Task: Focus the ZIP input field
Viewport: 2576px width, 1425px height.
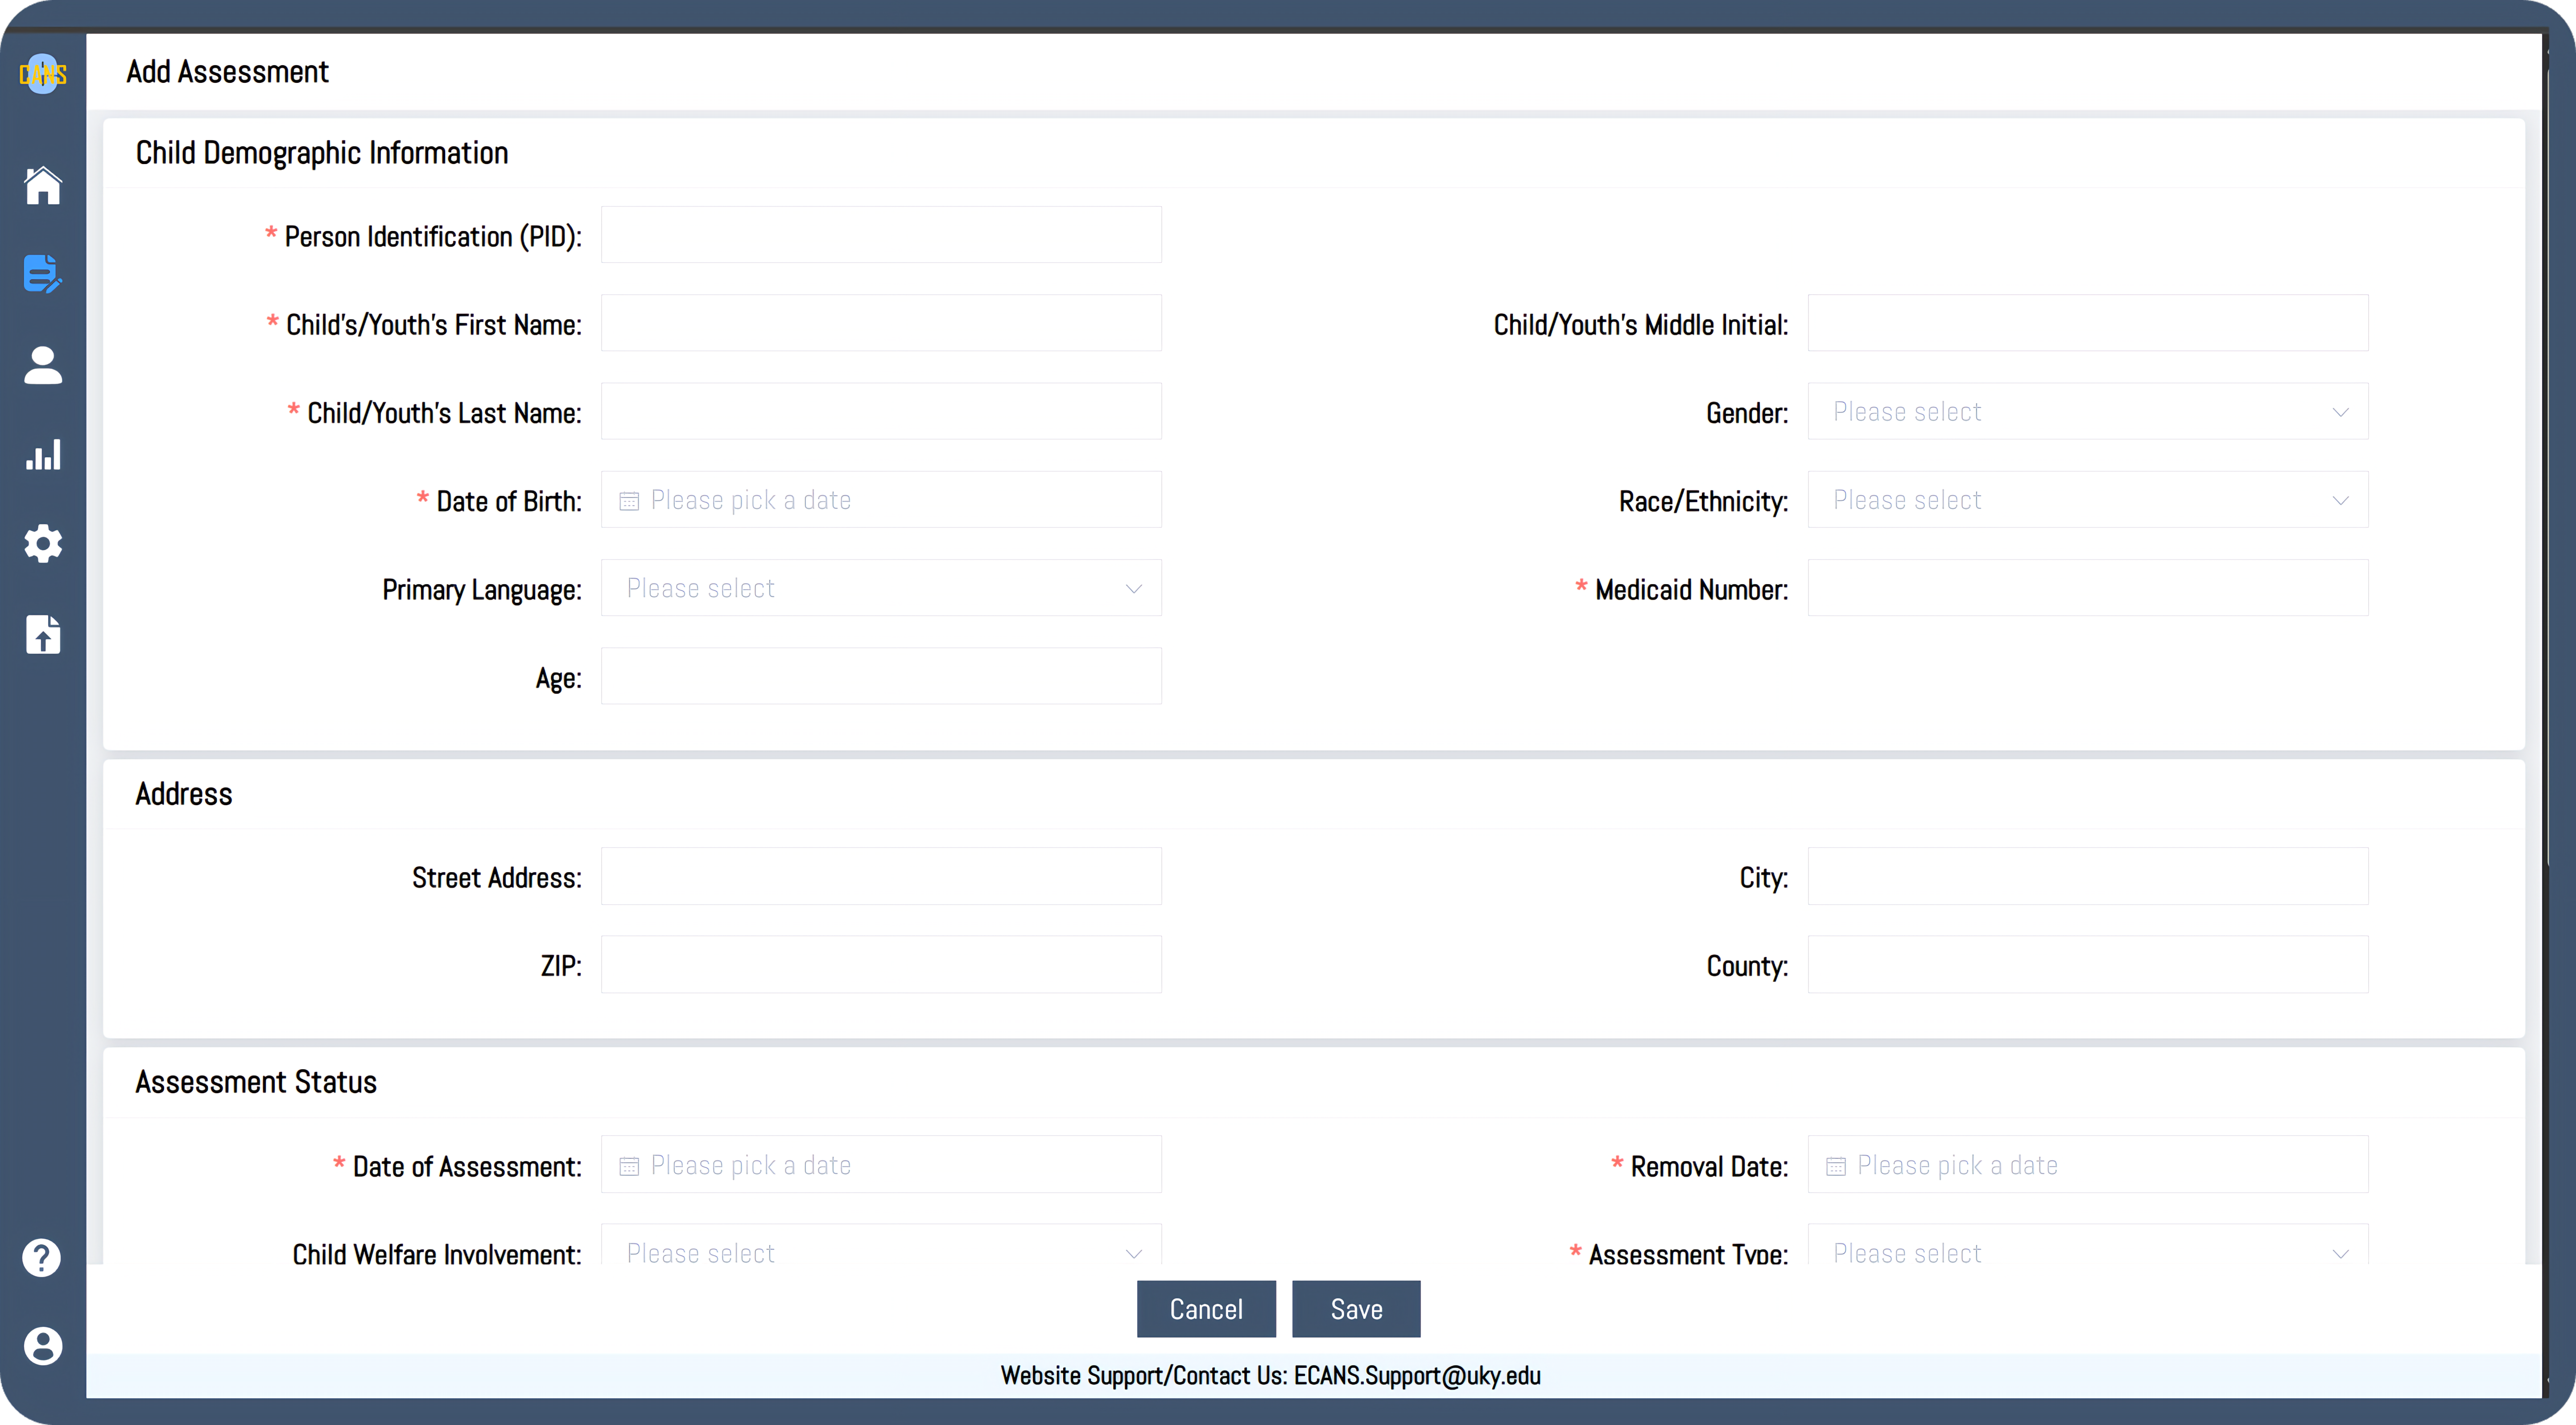Action: [881, 964]
